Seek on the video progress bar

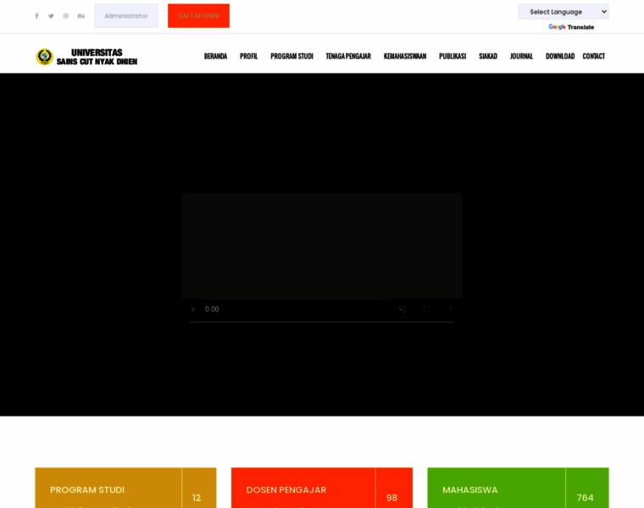[322, 322]
